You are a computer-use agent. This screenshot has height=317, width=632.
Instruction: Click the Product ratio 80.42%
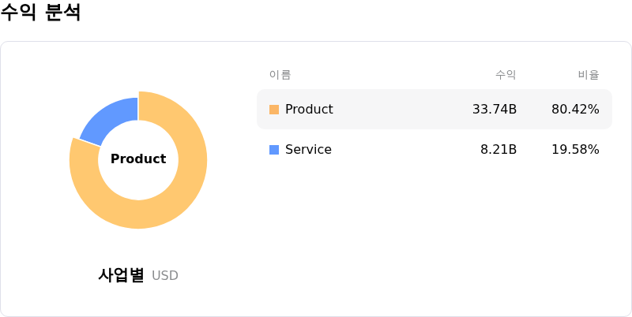[x=575, y=110]
